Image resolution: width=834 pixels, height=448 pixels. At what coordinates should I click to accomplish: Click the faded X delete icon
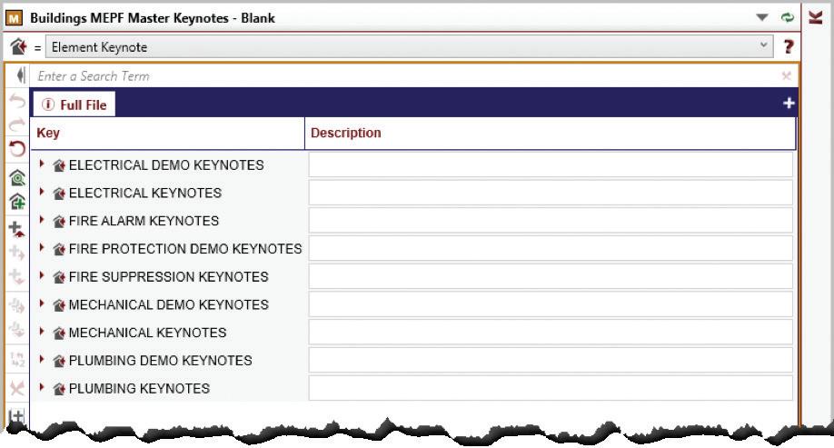(17, 388)
